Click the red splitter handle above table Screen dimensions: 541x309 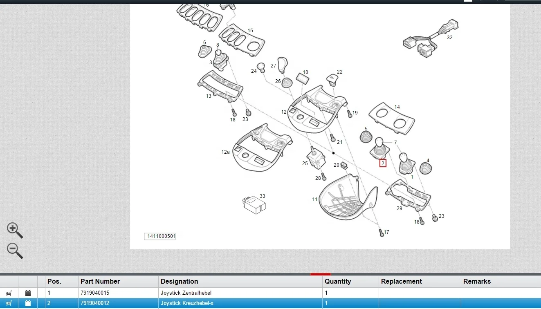[x=320, y=274]
